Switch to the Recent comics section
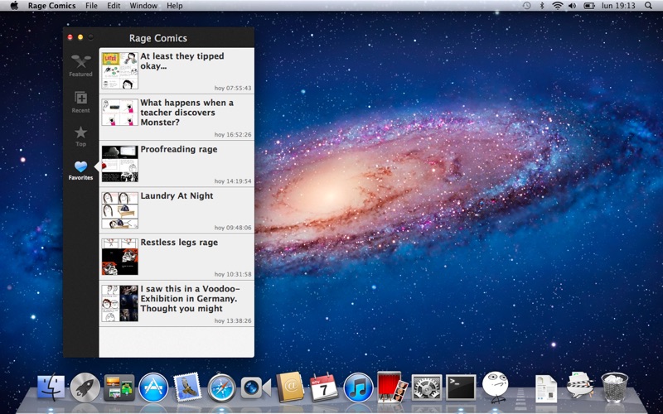 80,101
